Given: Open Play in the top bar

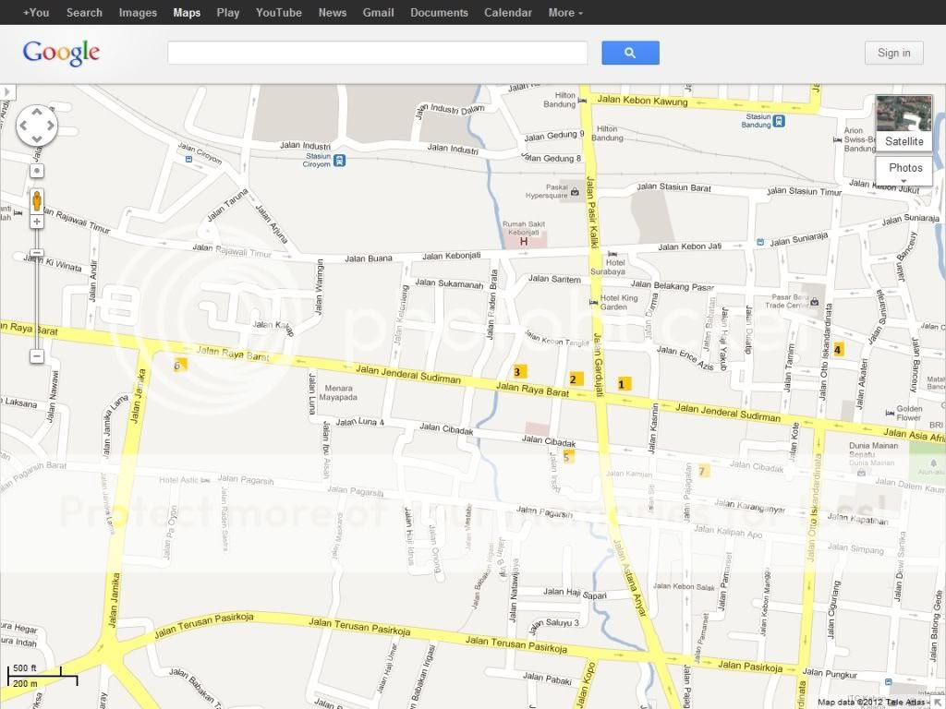Looking at the screenshot, I should pos(228,13).
